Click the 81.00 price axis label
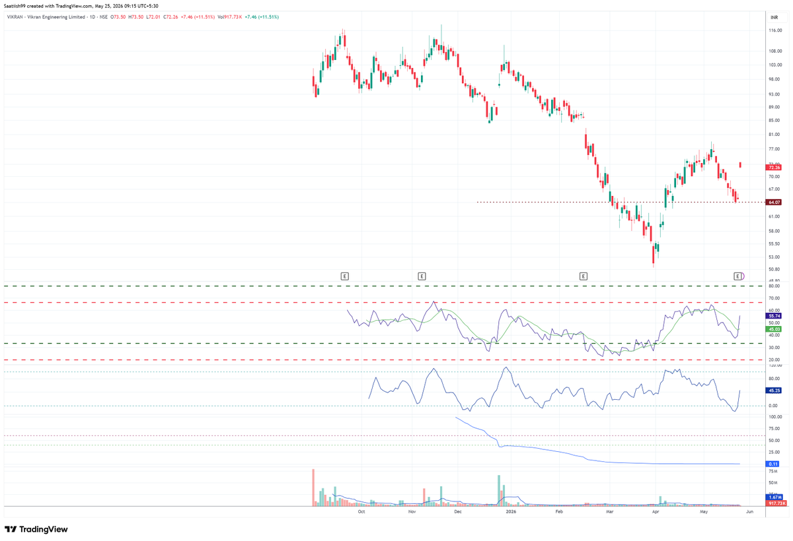Screen dimensions: 793x541 (774, 135)
